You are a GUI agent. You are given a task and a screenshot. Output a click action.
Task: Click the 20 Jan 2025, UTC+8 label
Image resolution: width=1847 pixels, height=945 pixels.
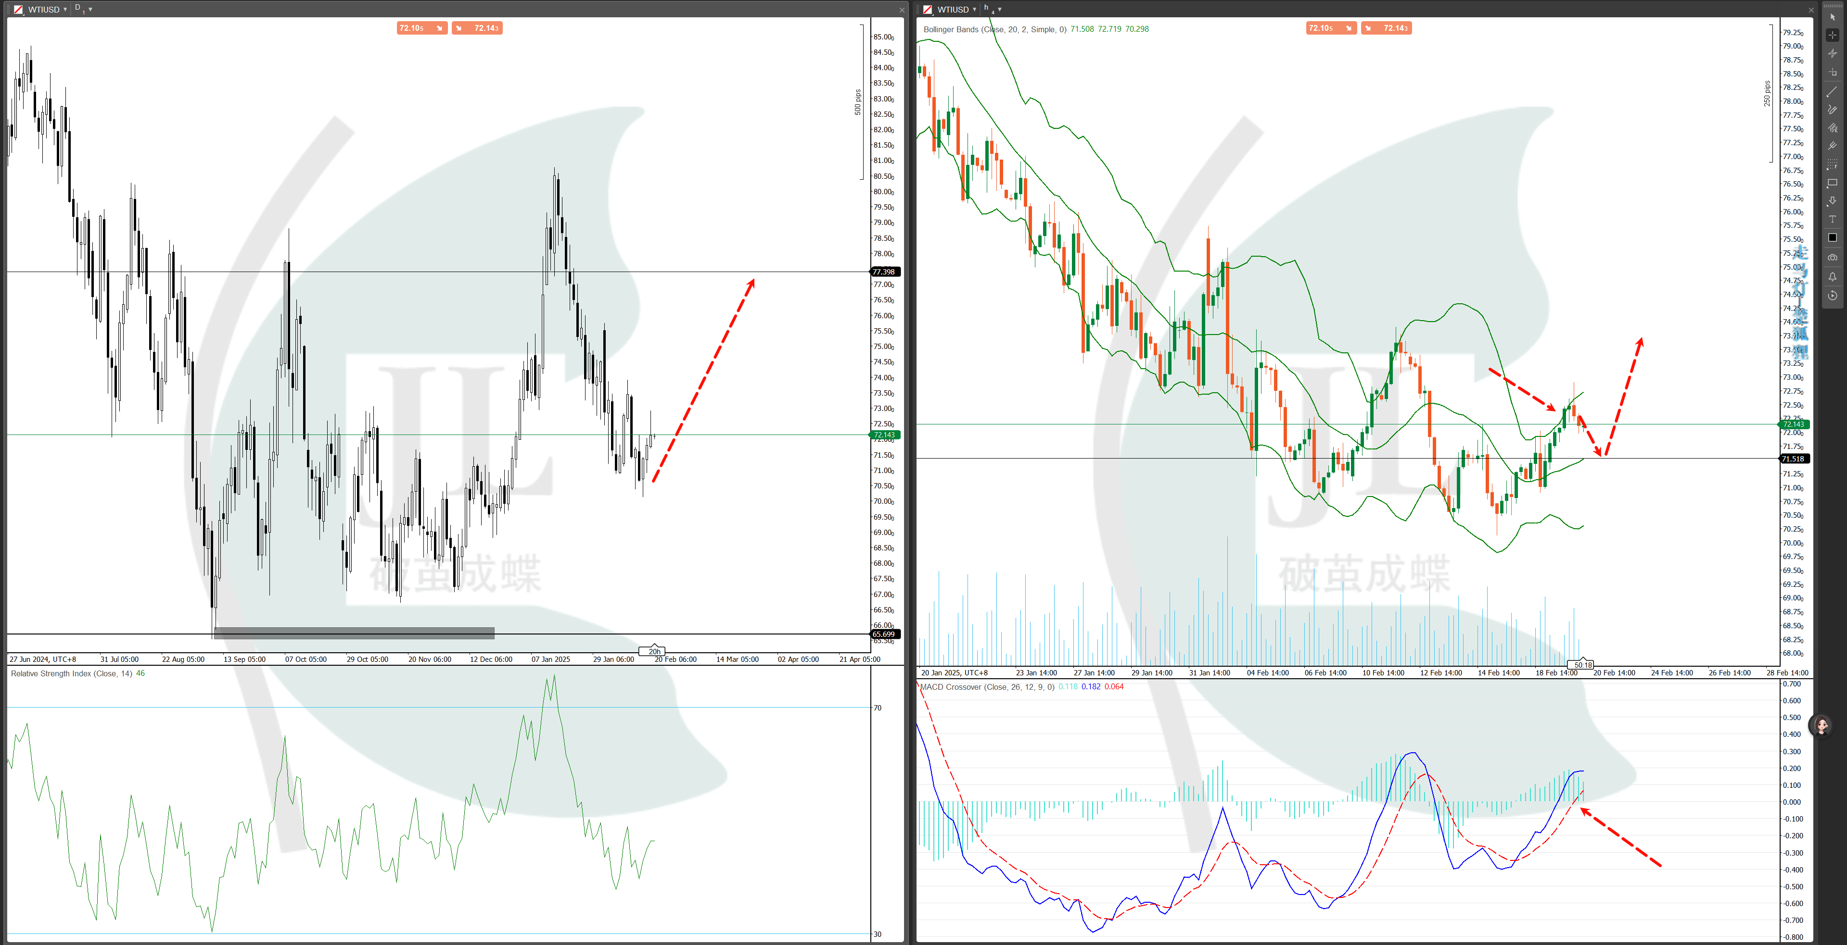[x=954, y=673]
